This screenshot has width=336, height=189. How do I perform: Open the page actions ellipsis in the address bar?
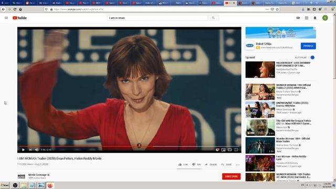tap(267, 9)
